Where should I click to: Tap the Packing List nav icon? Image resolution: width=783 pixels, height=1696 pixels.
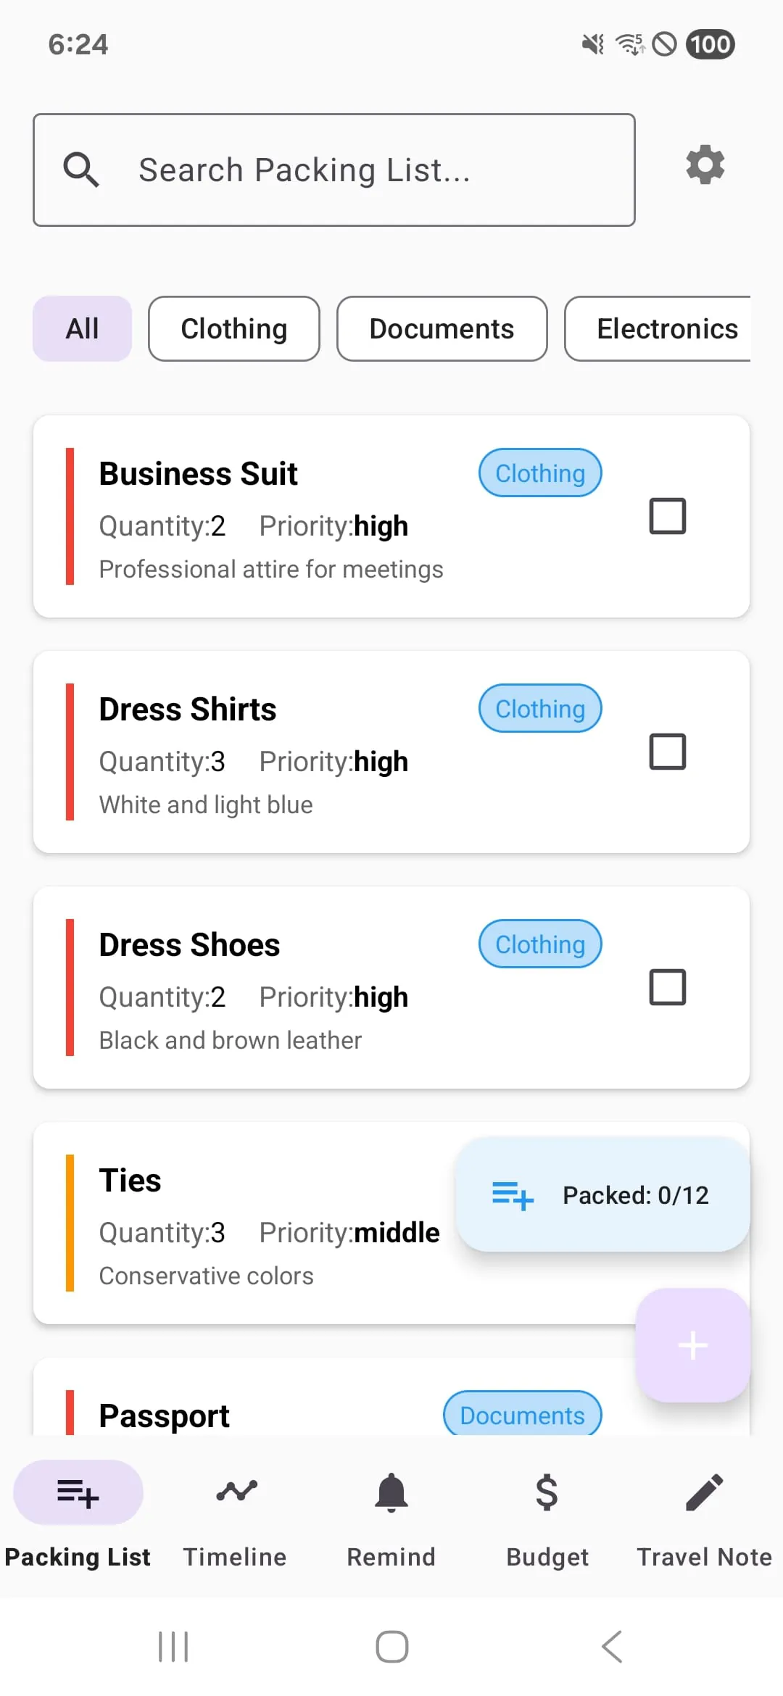click(78, 1493)
